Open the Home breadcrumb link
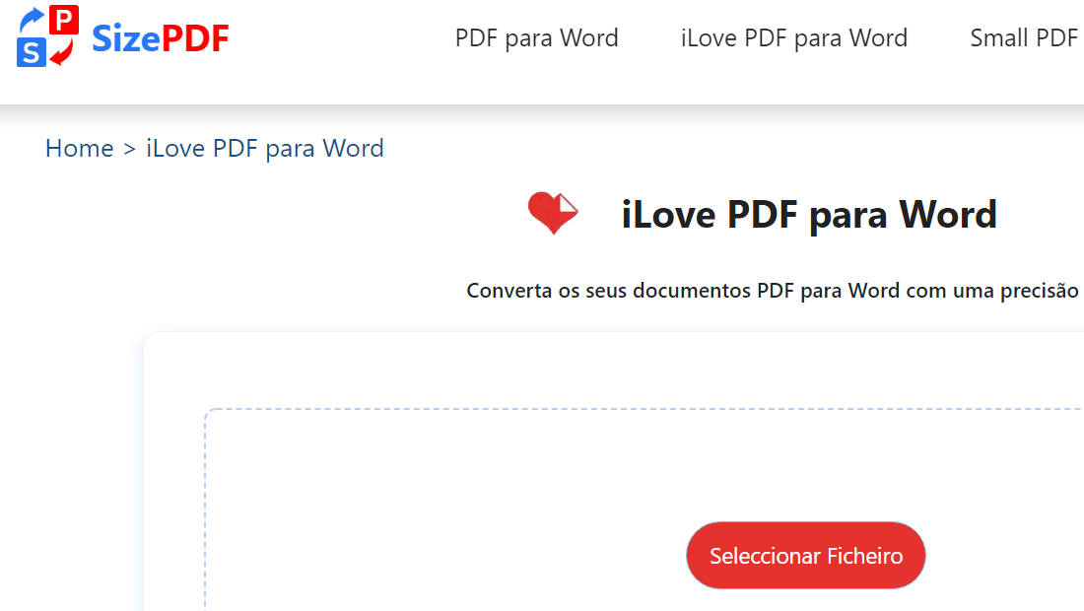The image size is (1084, 611). click(x=78, y=148)
